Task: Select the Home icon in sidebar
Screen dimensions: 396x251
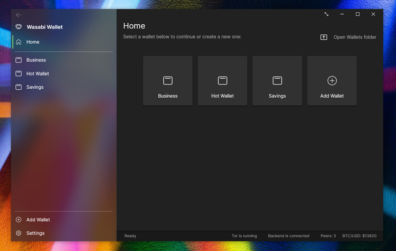Action: point(18,42)
